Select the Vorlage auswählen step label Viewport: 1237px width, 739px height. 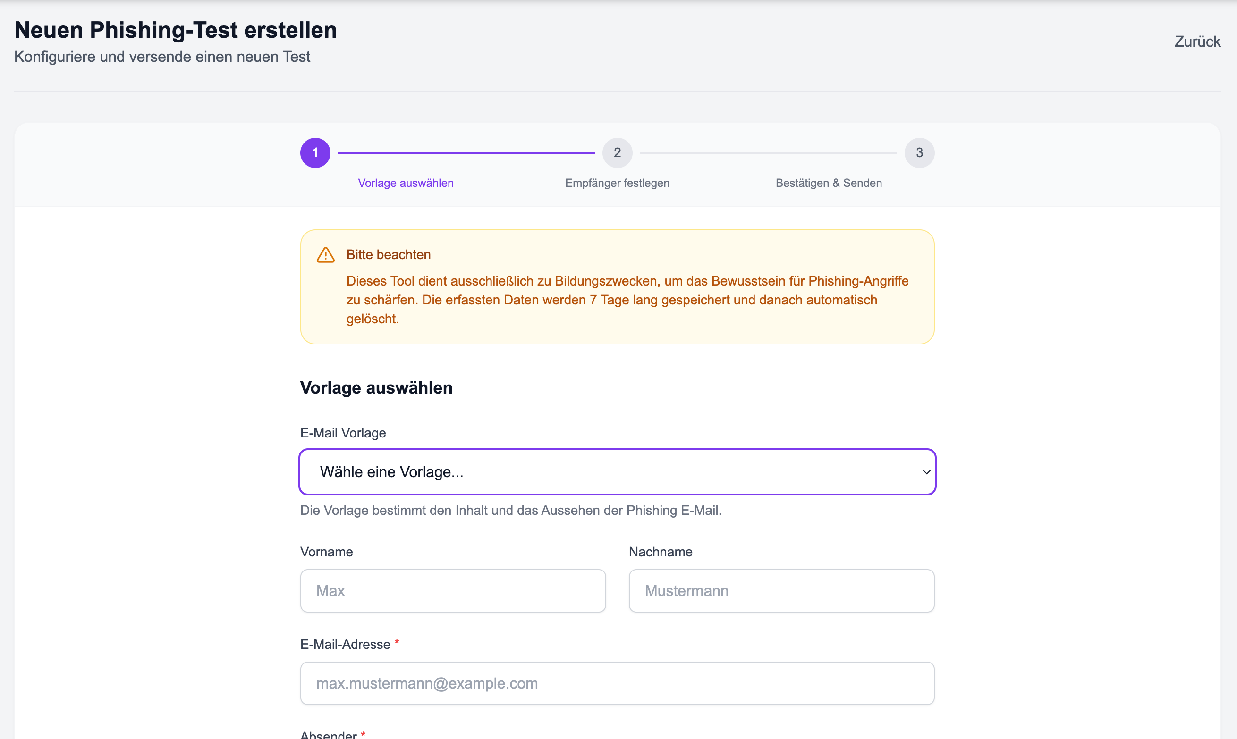406,183
